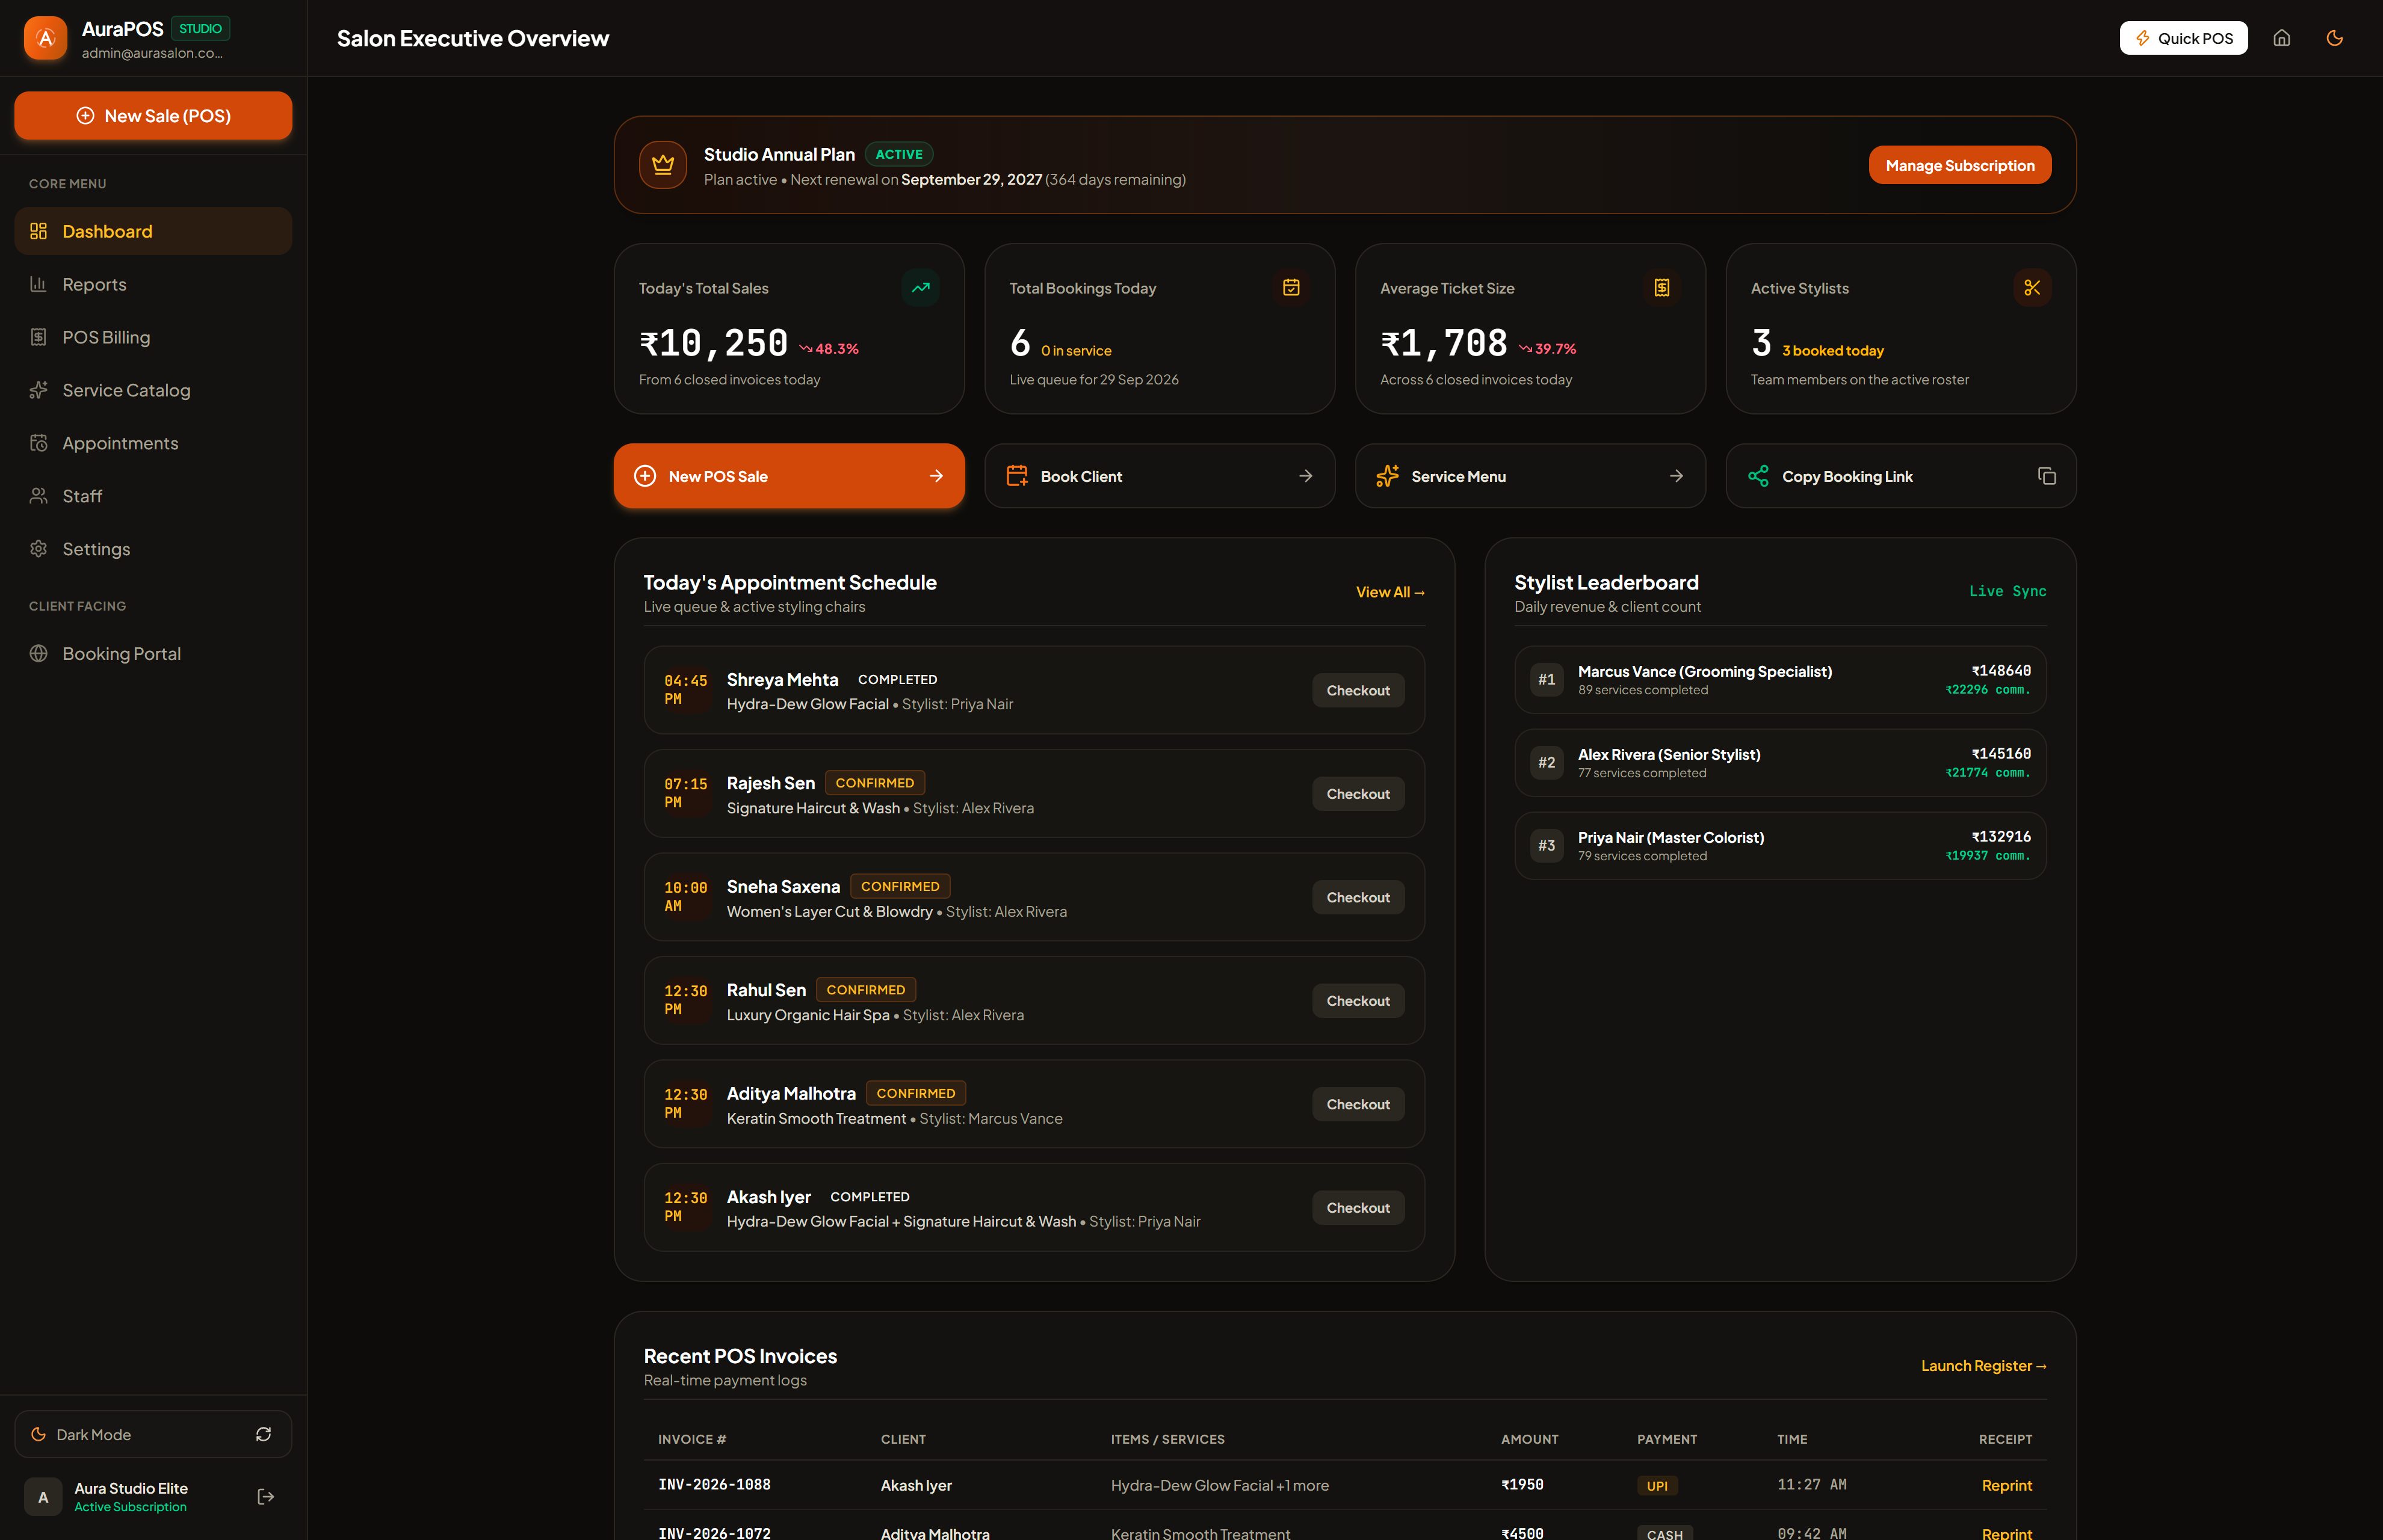This screenshot has height=1540, width=2383.
Task: Checkout Rahul Sen's appointment
Action: pyautogui.click(x=1358, y=1001)
